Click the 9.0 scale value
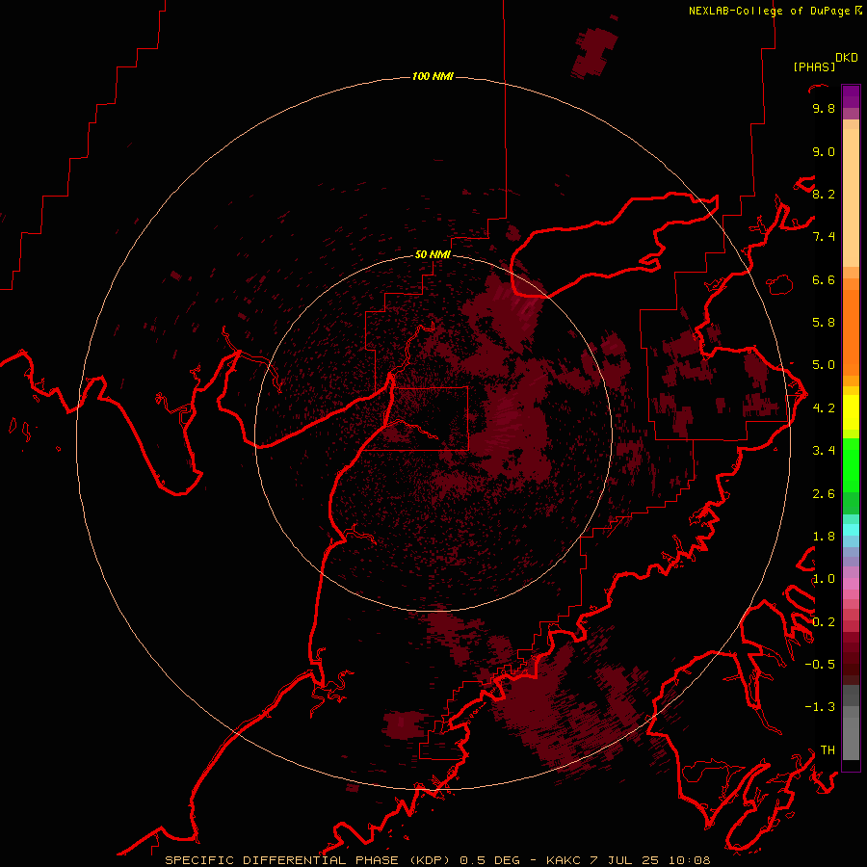This screenshot has width=867, height=867. tap(824, 151)
